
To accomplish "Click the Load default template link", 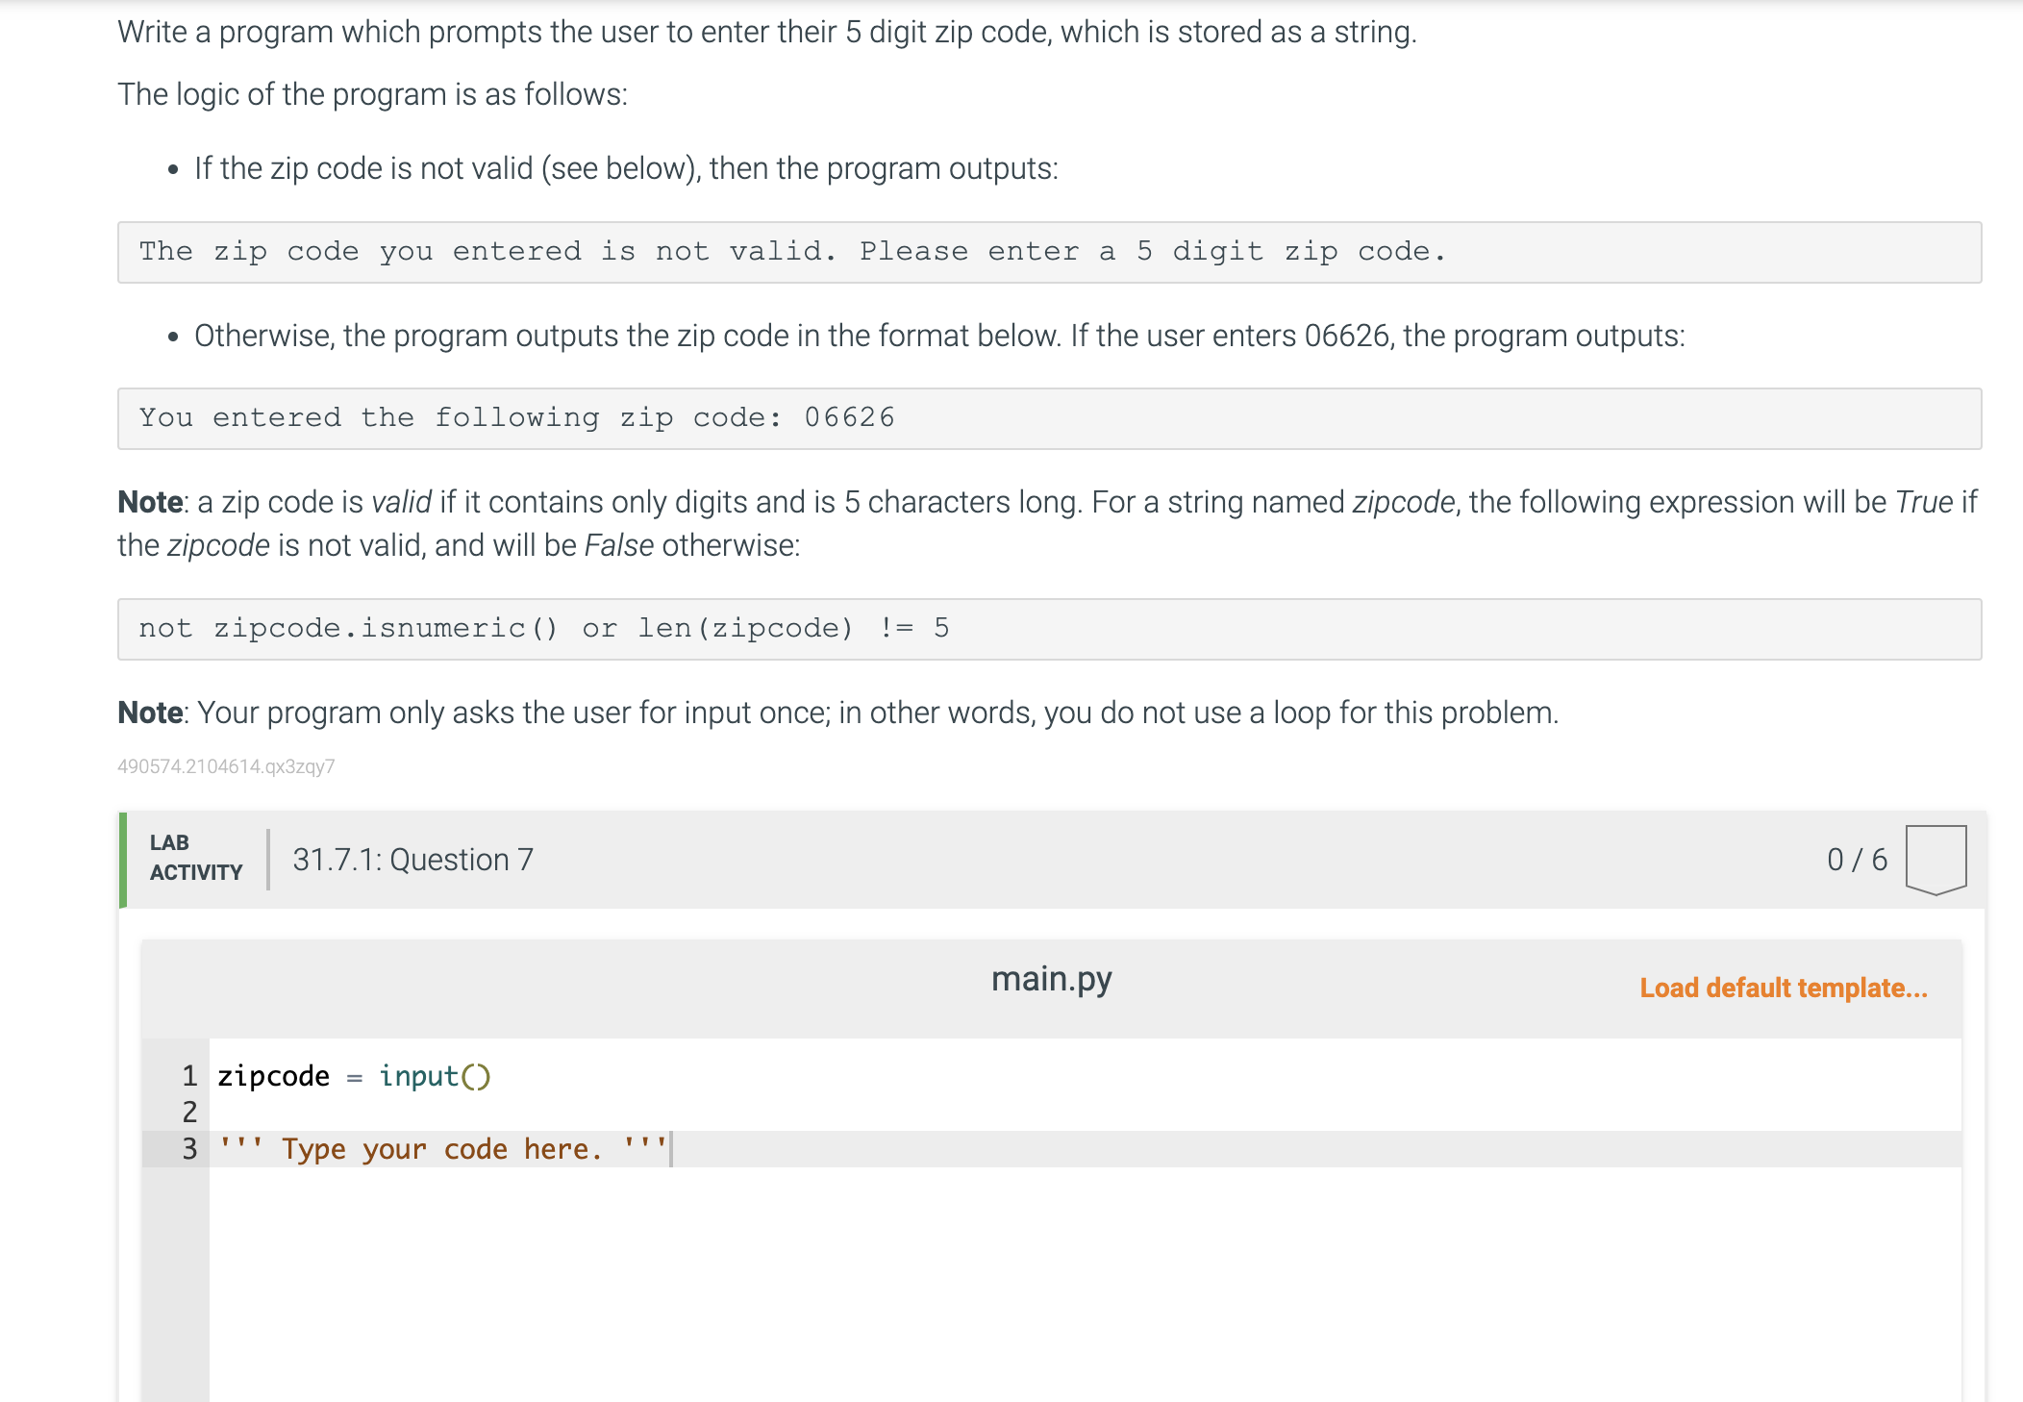I will pyautogui.click(x=1783, y=988).
